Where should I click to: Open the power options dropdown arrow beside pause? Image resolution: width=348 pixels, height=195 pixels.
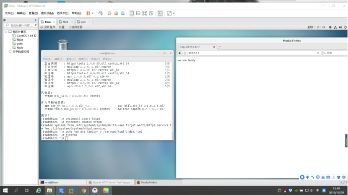93,13
